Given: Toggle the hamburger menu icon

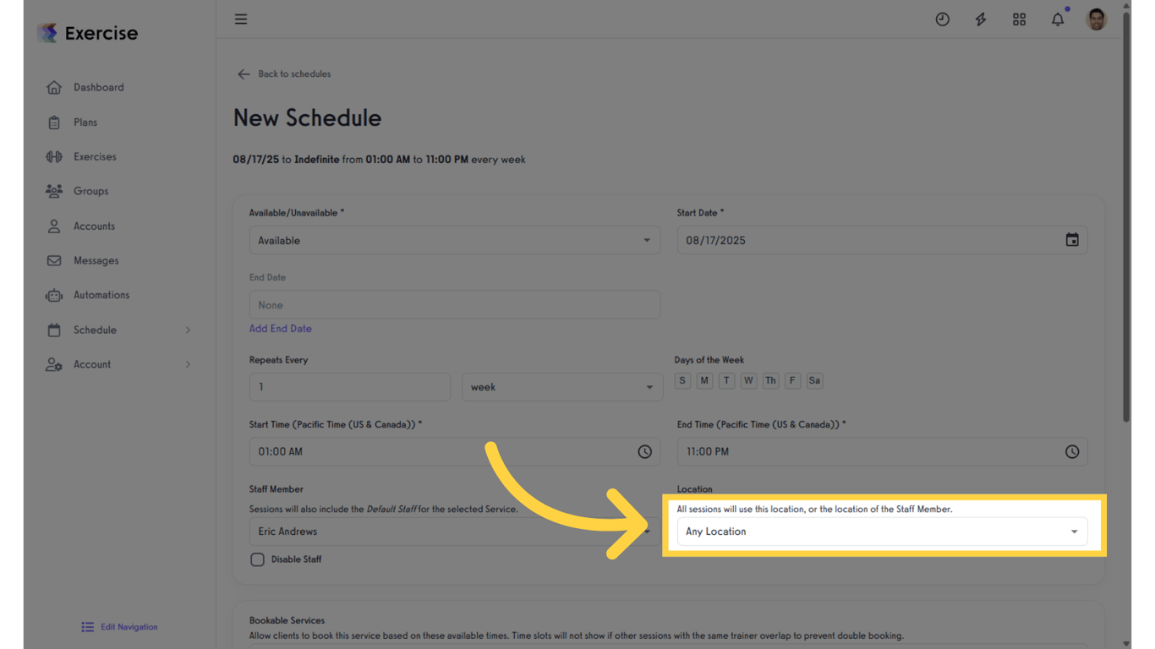Looking at the screenshot, I should (241, 19).
